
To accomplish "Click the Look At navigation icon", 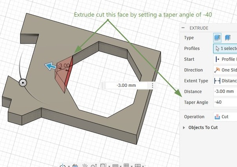I will coord(75,166).
